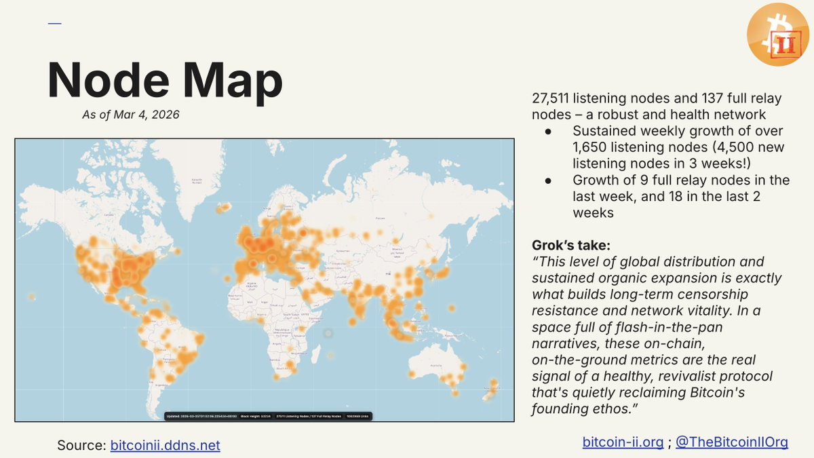
Task: Click 'This level of global distribution and' line
Action: pos(648,262)
